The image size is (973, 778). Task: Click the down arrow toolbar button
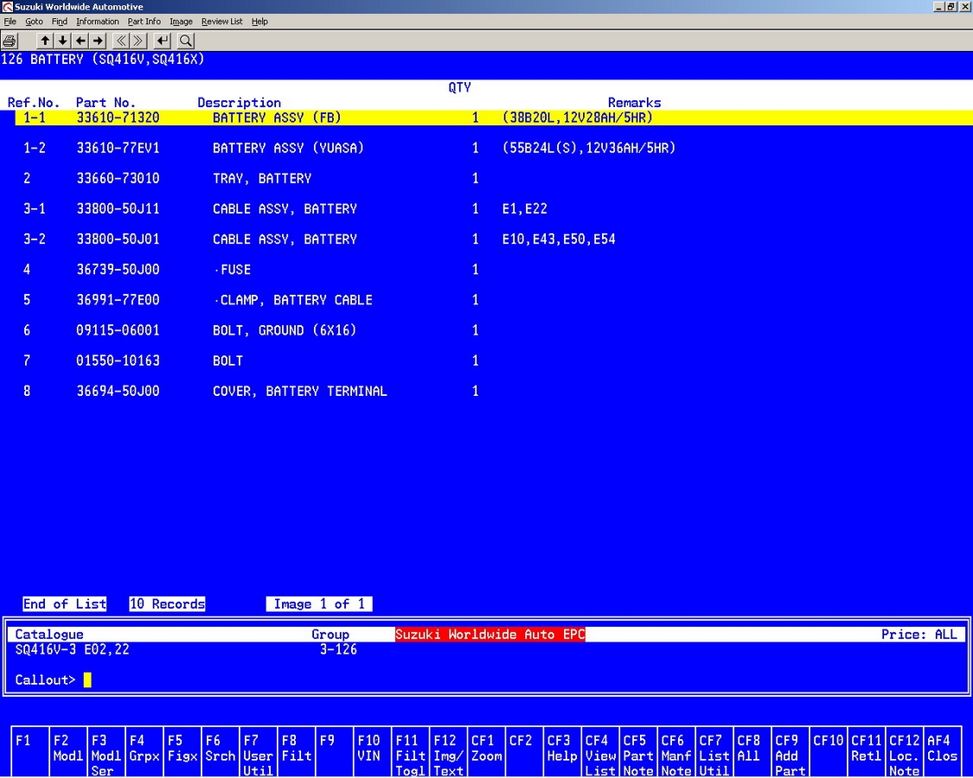(x=62, y=41)
